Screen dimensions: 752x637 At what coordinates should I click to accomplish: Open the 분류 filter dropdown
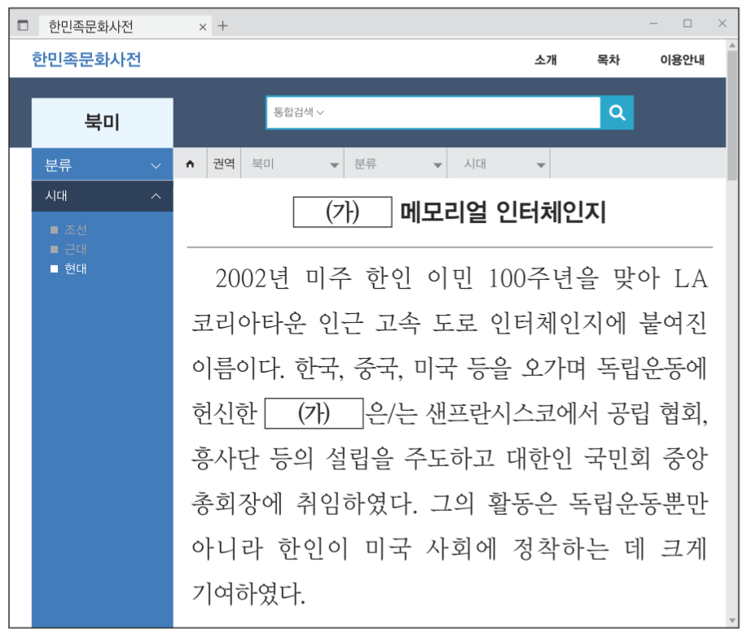tap(396, 164)
